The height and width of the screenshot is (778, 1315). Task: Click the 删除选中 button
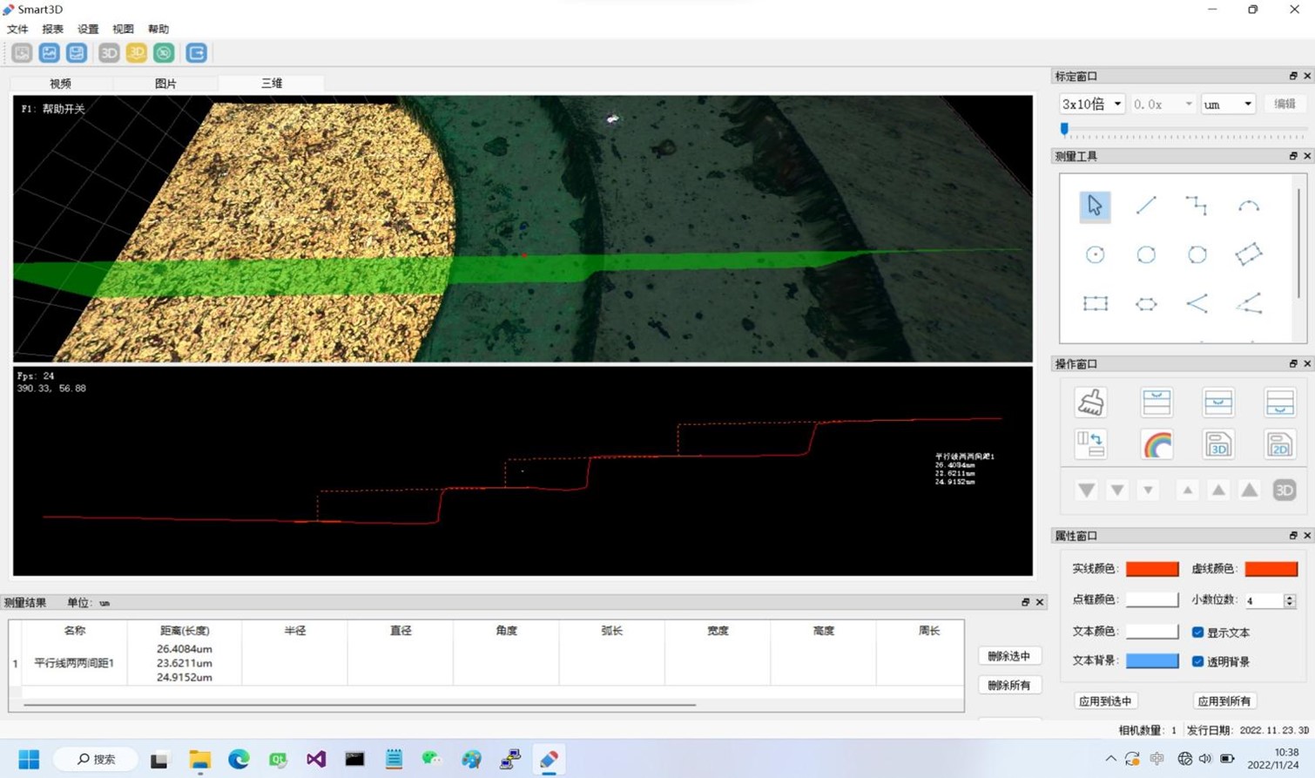point(1008,656)
